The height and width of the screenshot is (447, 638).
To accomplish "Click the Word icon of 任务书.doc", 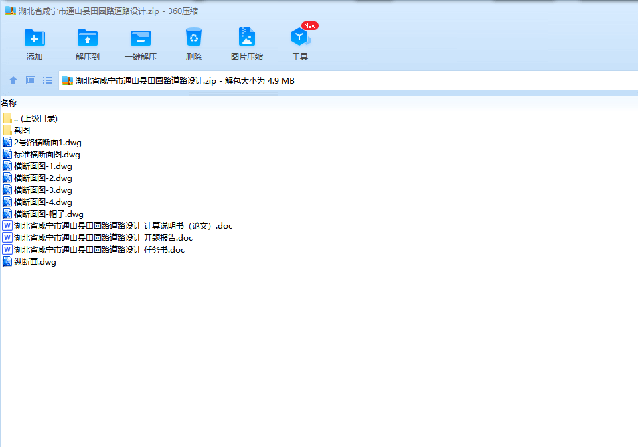I will [7, 249].
